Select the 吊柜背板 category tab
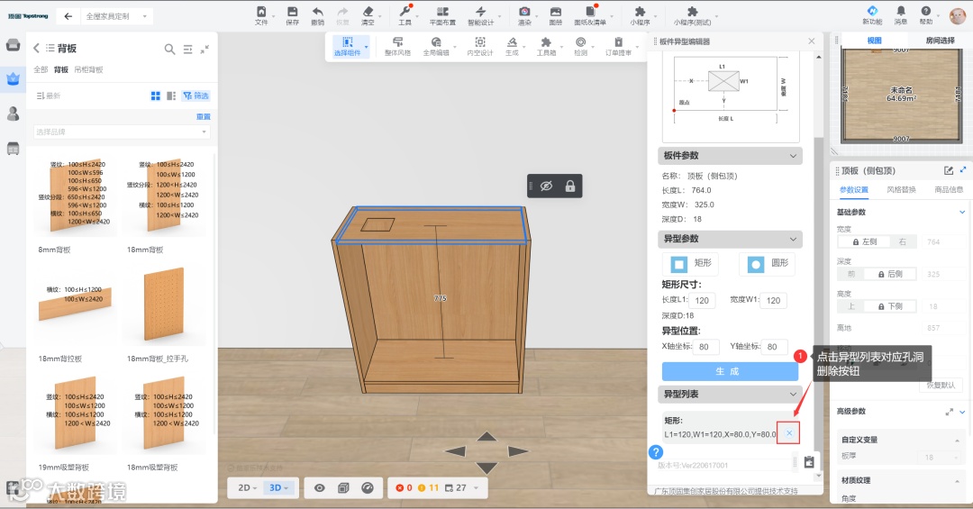973x509 pixels. pyautogui.click(x=88, y=69)
